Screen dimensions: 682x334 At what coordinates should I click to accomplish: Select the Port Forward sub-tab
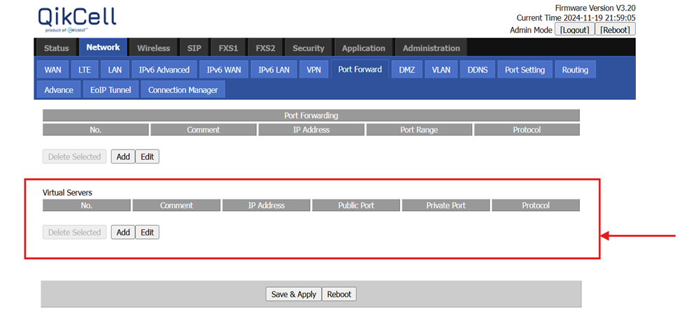click(x=360, y=69)
